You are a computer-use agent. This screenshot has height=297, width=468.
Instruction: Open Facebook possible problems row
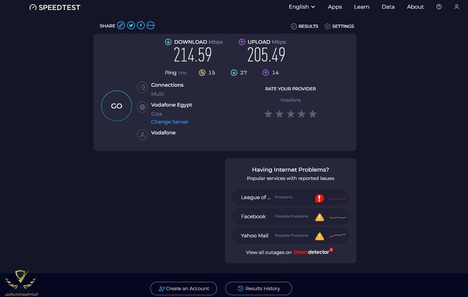tap(290, 217)
